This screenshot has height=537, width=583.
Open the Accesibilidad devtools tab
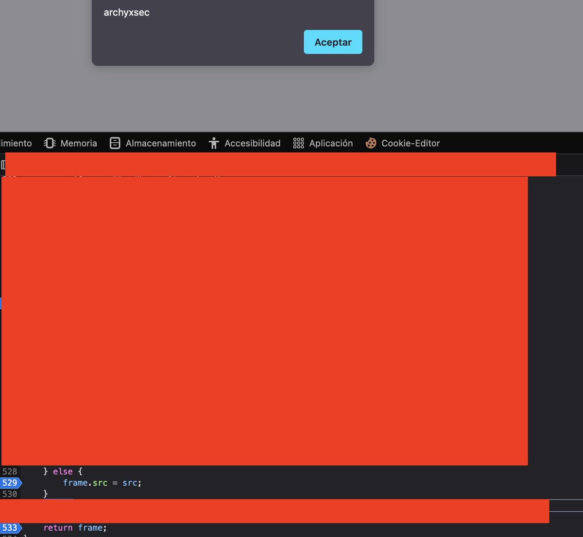244,143
